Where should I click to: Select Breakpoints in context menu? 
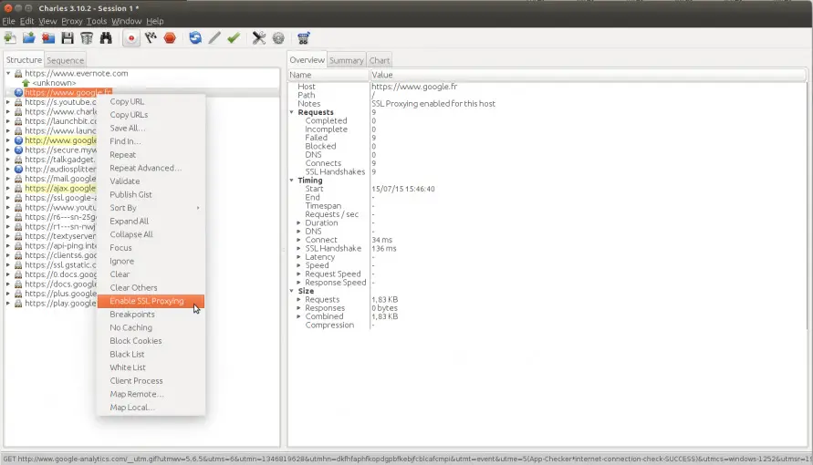point(151,315)
